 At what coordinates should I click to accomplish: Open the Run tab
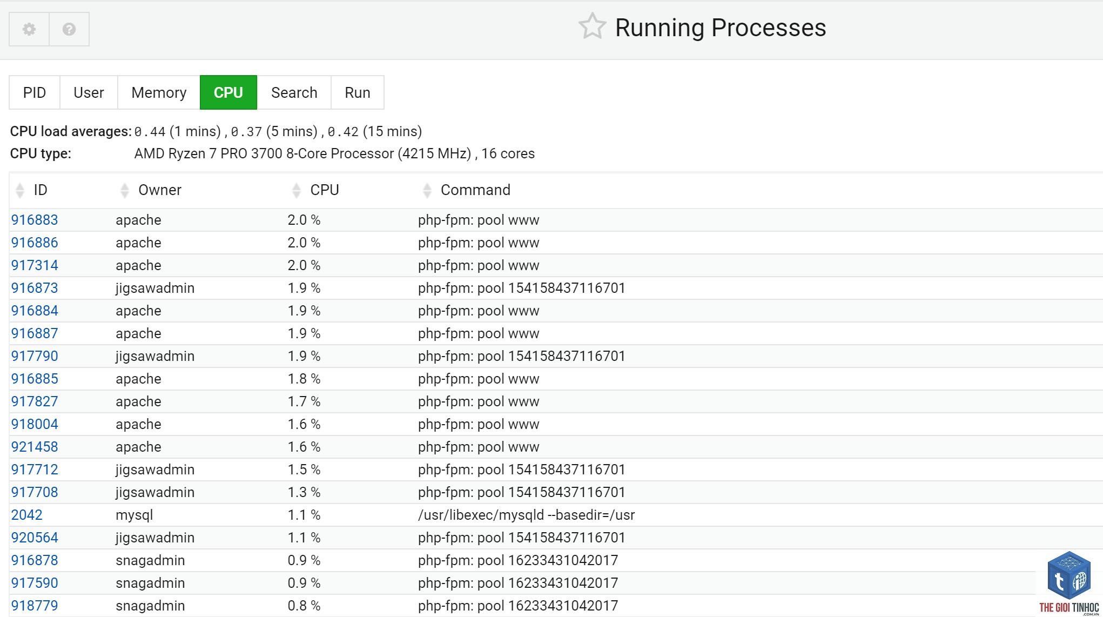pos(358,92)
